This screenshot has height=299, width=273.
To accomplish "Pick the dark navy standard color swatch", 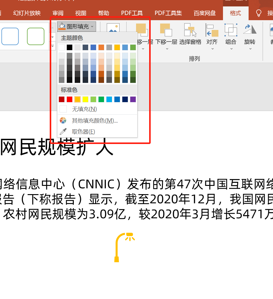I will (125, 99).
